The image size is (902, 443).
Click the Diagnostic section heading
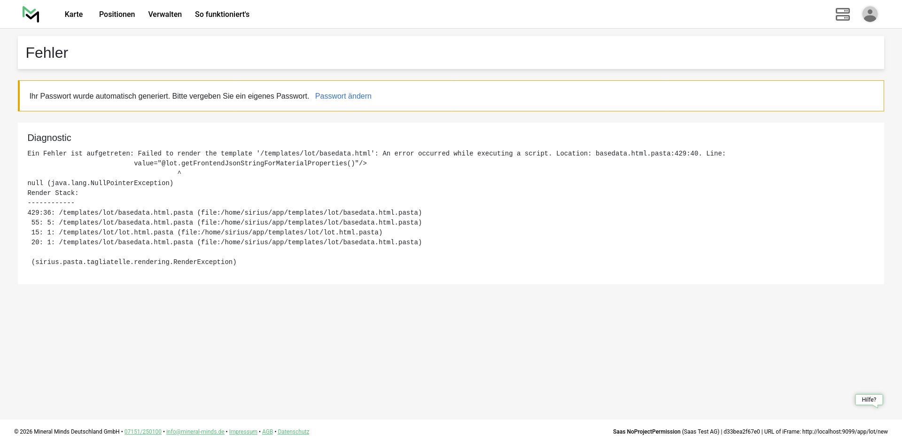[49, 138]
